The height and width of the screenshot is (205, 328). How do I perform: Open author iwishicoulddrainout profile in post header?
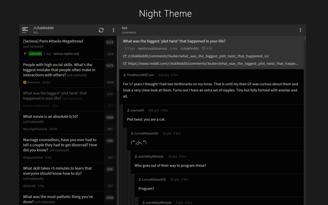tap(152, 48)
